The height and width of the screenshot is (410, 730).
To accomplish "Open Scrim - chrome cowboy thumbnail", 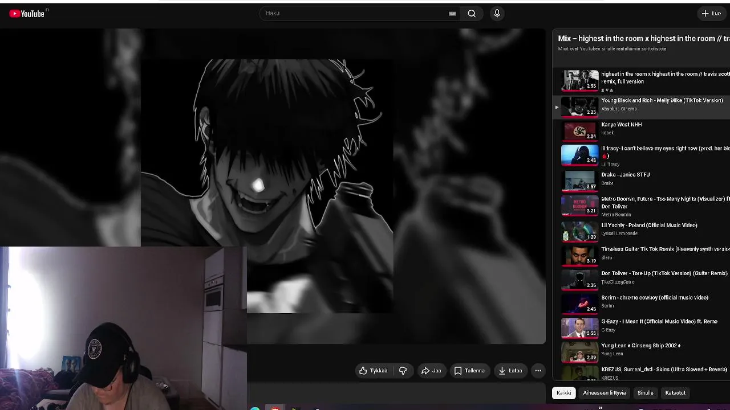I will pos(580,304).
